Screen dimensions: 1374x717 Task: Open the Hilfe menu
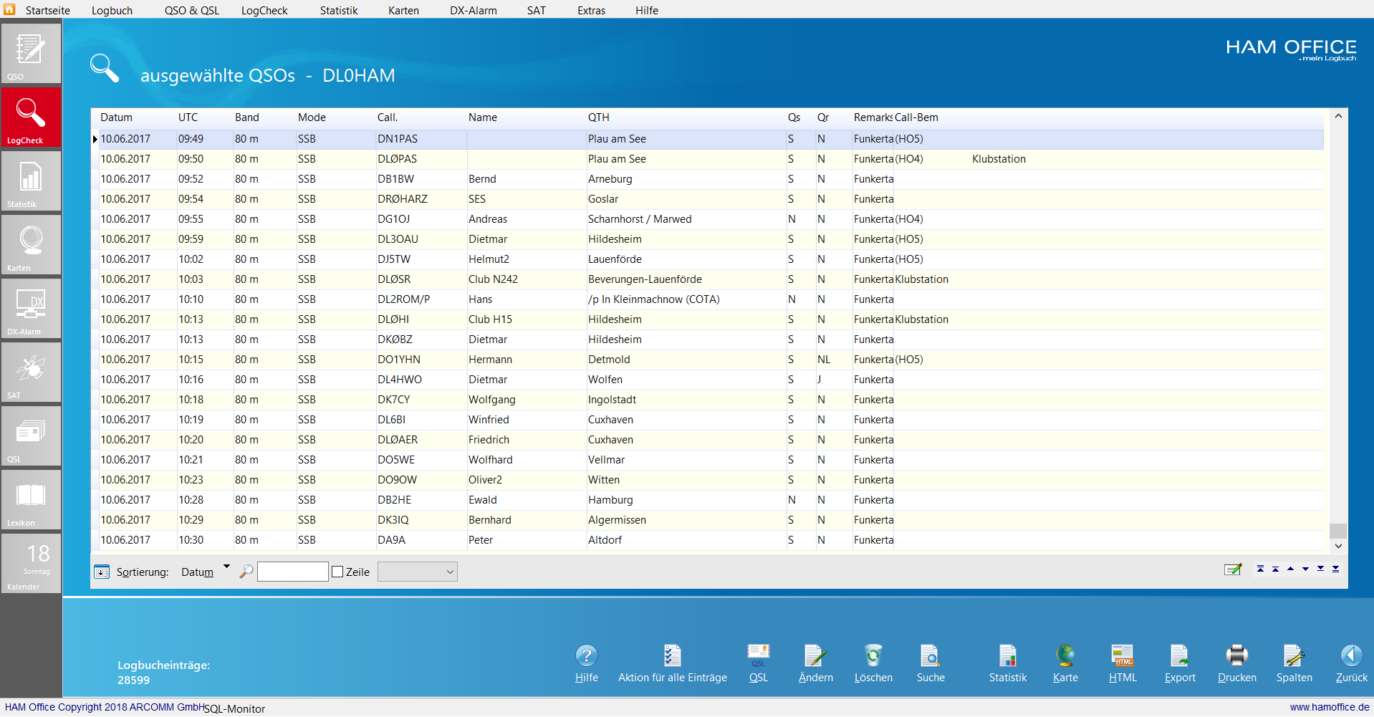pos(646,10)
